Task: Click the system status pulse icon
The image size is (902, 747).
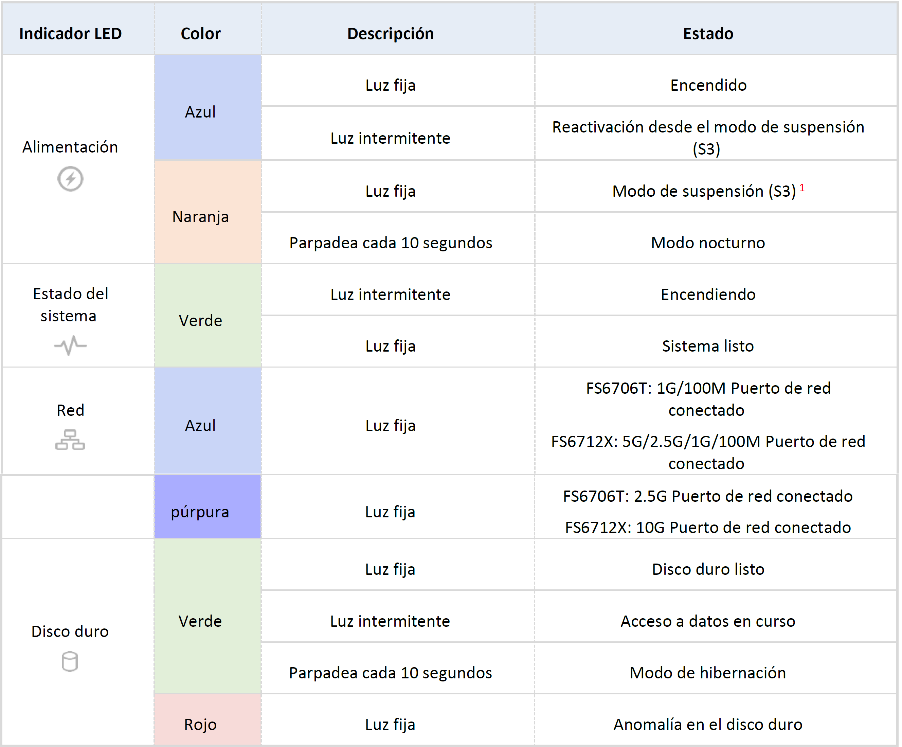Action: click(70, 345)
